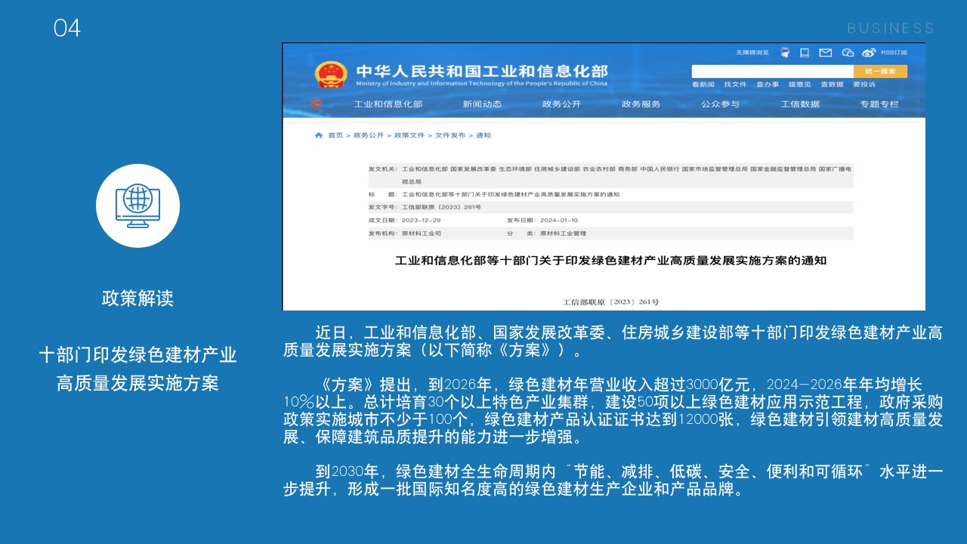Open the email envelope icon
The height and width of the screenshot is (544, 967).
tap(826, 53)
